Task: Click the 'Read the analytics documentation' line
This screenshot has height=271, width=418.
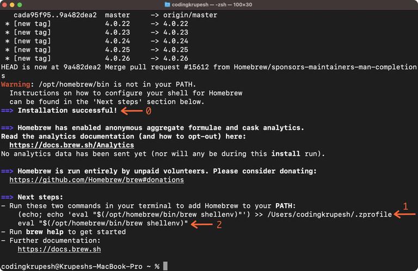Action: point(124,136)
